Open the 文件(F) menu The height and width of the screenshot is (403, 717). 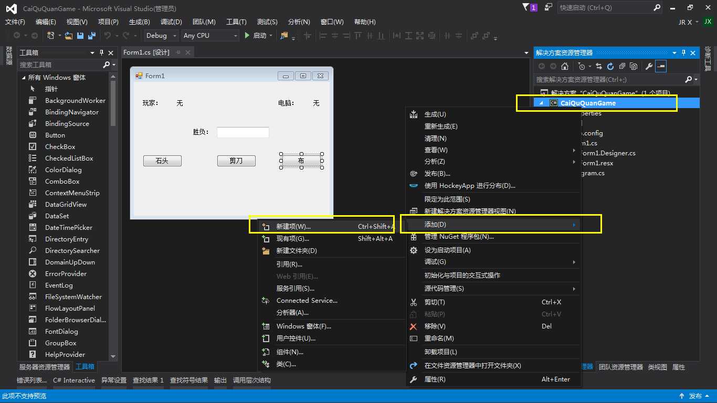click(x=15, y=22)
